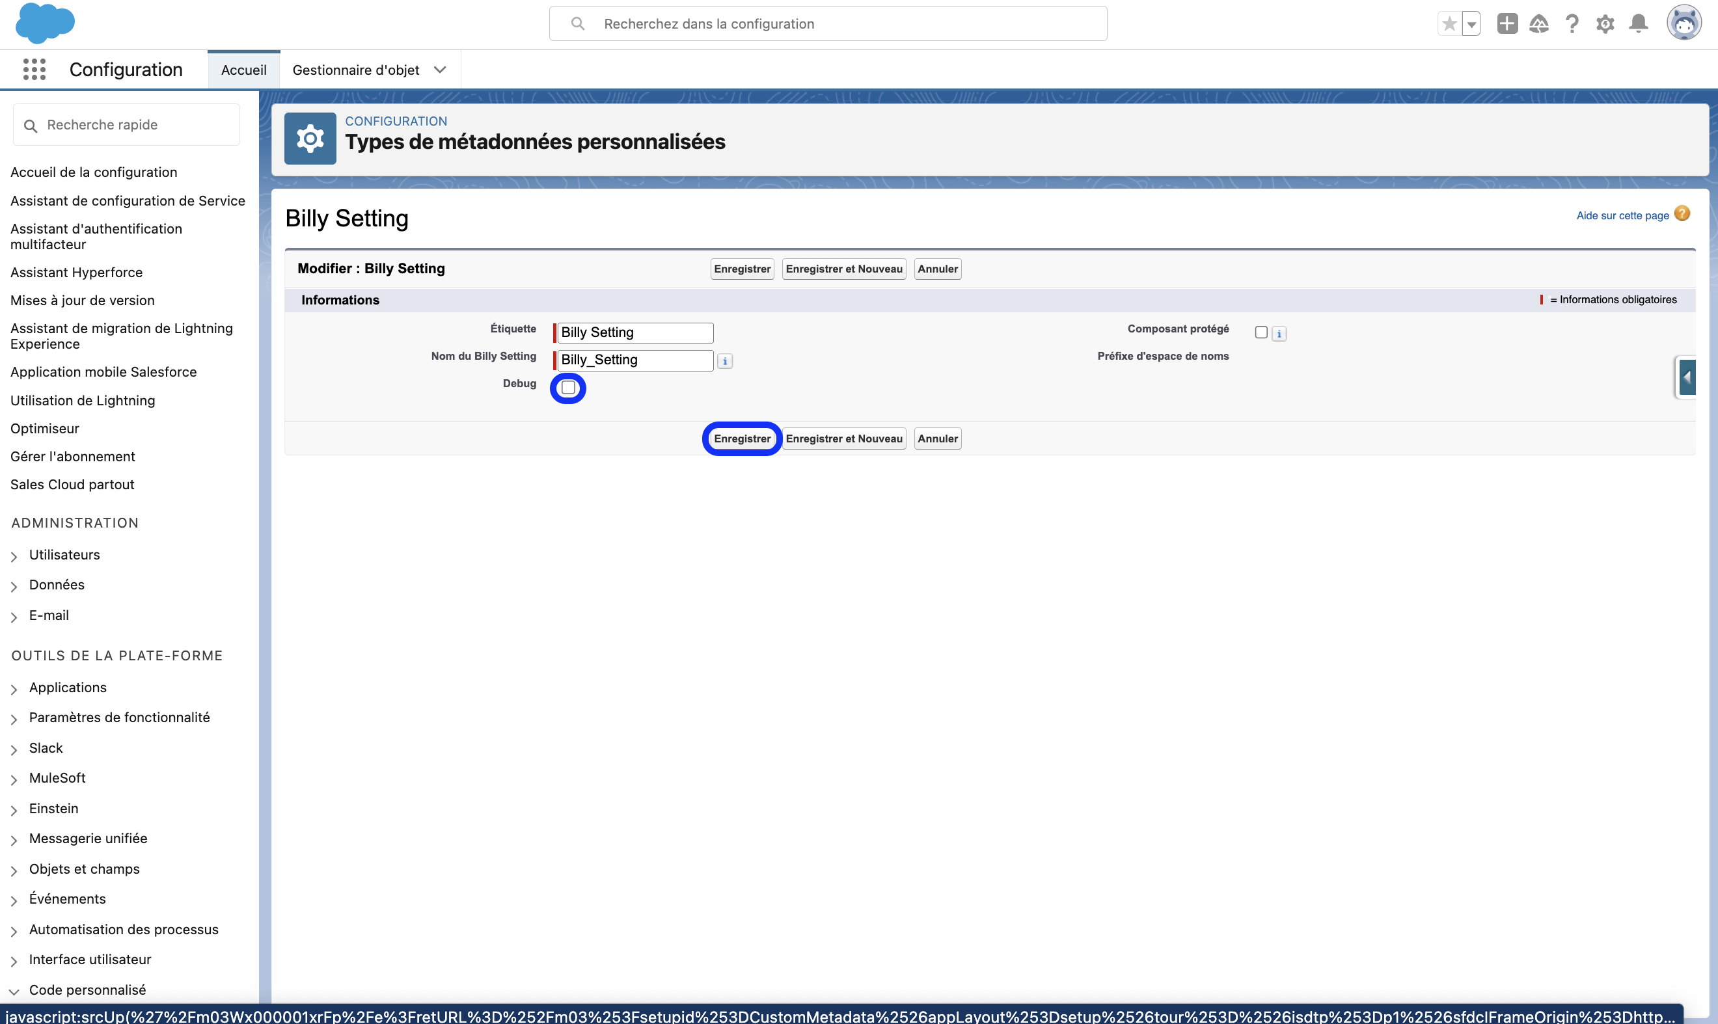Viewport: 1718px width, 1024px height.
Task: Click the Salesforce cloud logo
Action: coord(45,23)
